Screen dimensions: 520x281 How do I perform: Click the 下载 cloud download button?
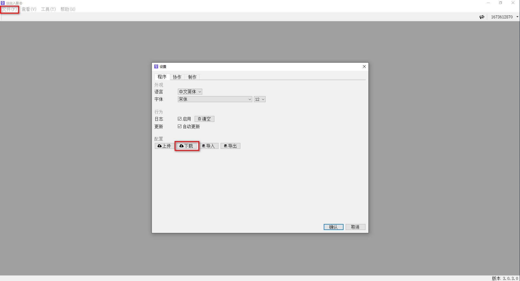pyautogui.click(x=187, y=146)
